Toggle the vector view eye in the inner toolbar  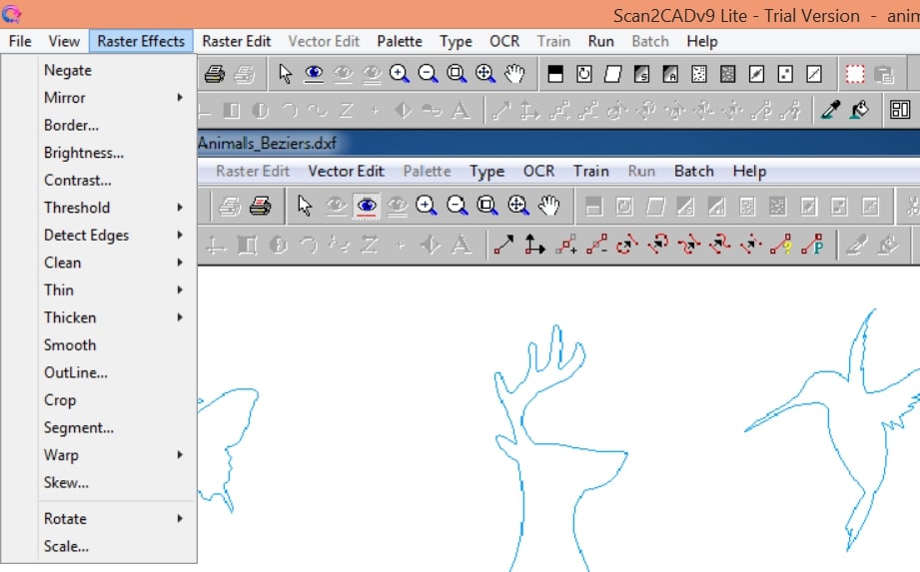[367, 206]
